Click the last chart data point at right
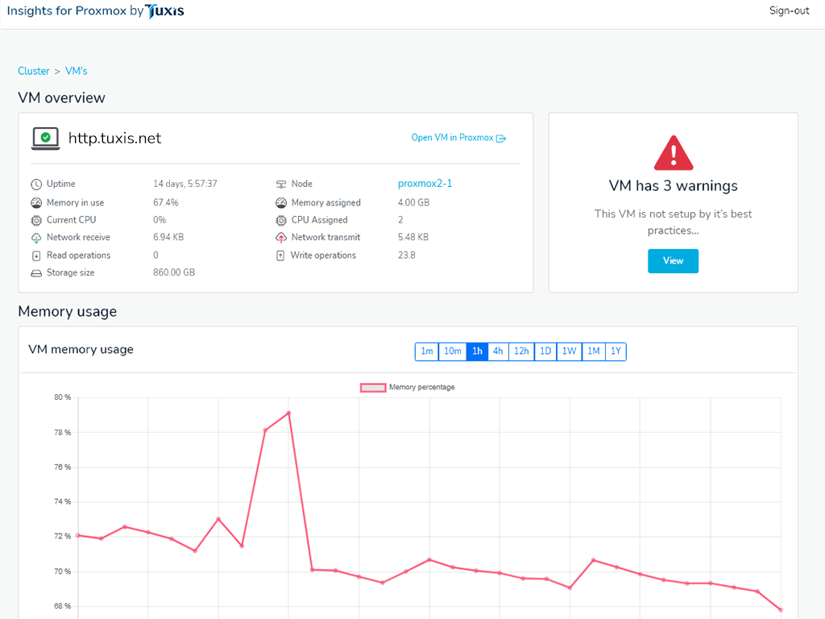Screen dimensions: 825x619 tap(781, 610)
